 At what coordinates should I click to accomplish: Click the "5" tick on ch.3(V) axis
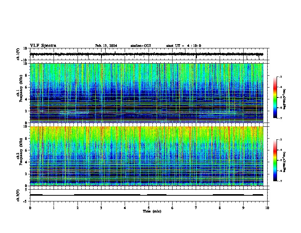pos(27,190)
